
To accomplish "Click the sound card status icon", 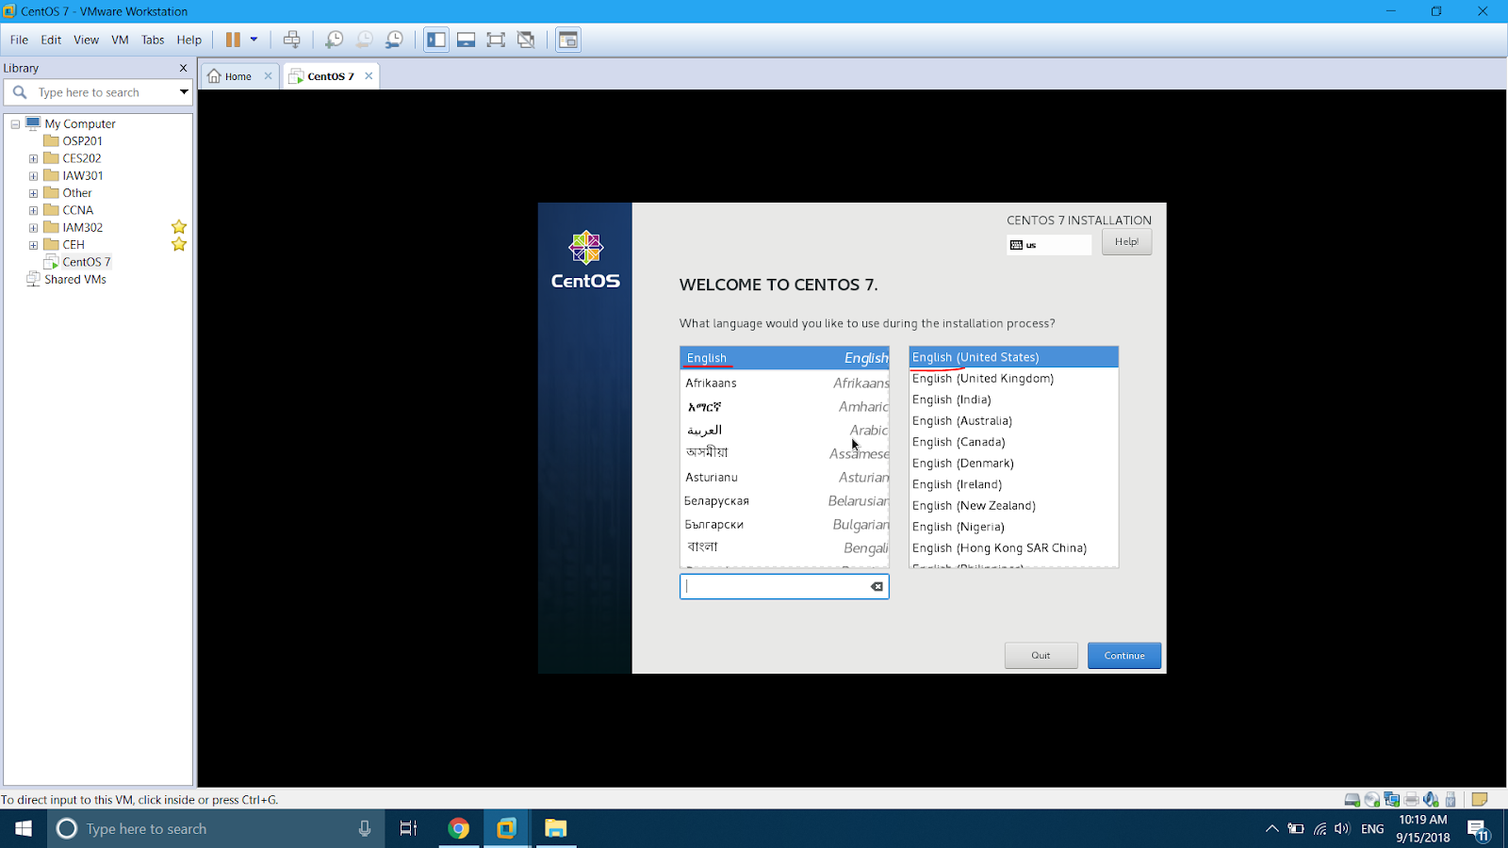I will [1431, 800].
